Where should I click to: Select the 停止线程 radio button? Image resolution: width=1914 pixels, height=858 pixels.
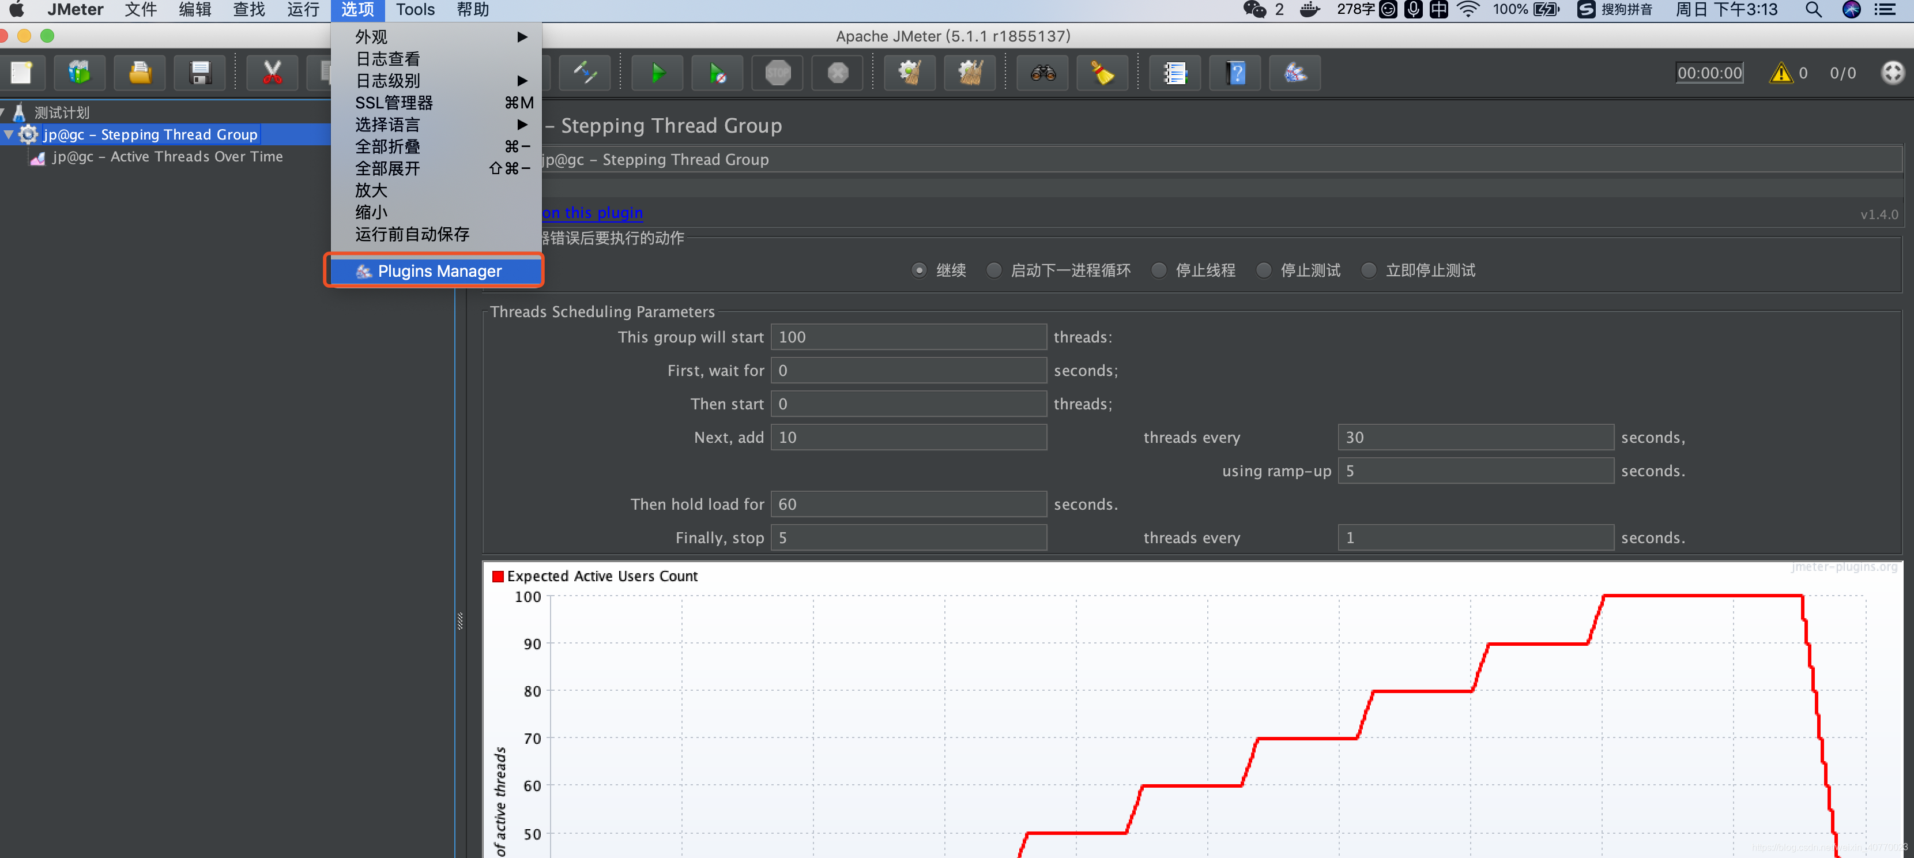coord(1158,270)
